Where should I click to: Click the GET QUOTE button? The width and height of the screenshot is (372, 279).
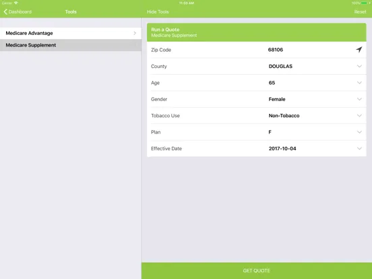257,270
